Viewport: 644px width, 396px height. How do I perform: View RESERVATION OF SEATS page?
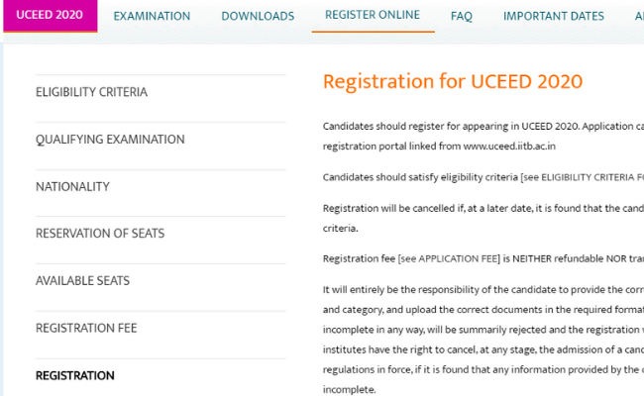tap(100, 234)
